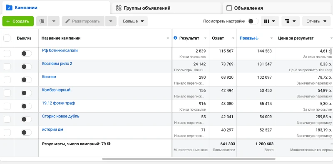Click the total impressions value 1 200 603
Screen dimensions: 333x164
tap(264, 144)
